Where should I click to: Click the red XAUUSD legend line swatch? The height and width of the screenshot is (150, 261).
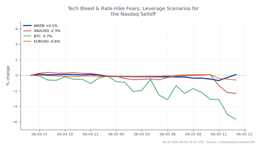tap(27, 31)
